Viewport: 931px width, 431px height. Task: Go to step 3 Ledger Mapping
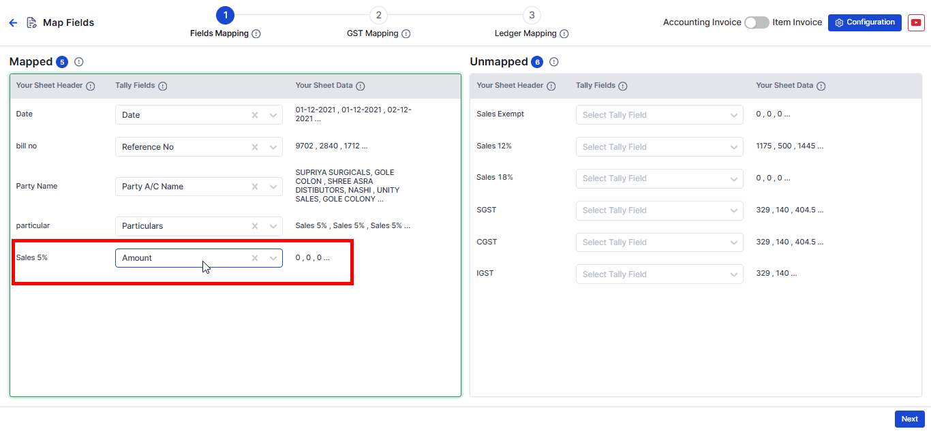click(x=532, y=14)
